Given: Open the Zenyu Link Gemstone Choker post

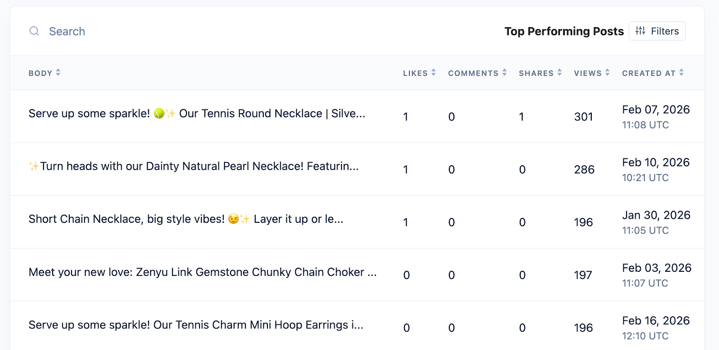Looking at the screenshot, I should coord(202,272).
